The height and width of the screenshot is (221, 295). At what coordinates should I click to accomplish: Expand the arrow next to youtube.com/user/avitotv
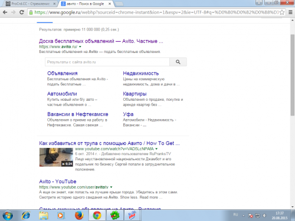(x=111, y=187)
